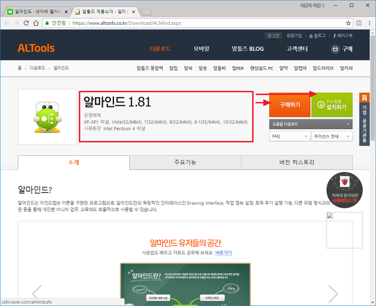Open 라이선스 안내 button
This screenshot has width=376, height=306.
pyautogui.click(x=332, y=136)
